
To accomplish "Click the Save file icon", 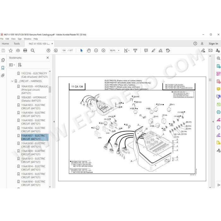I will (3, 51).
